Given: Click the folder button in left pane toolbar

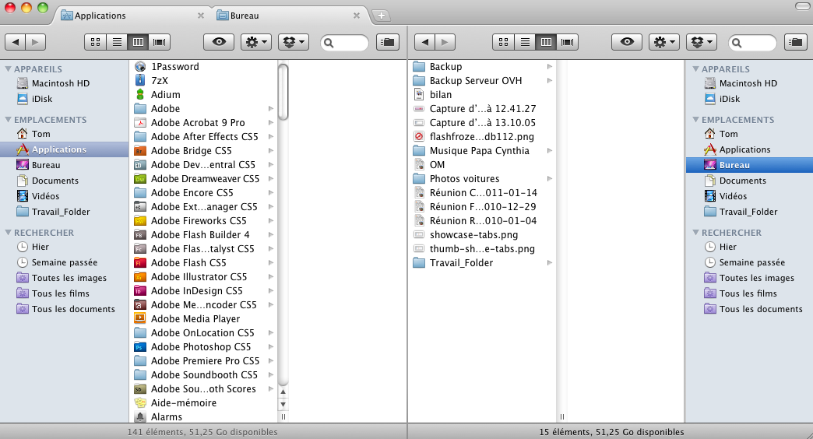Looking at the screenshot, I should click(x=387, y=42).
